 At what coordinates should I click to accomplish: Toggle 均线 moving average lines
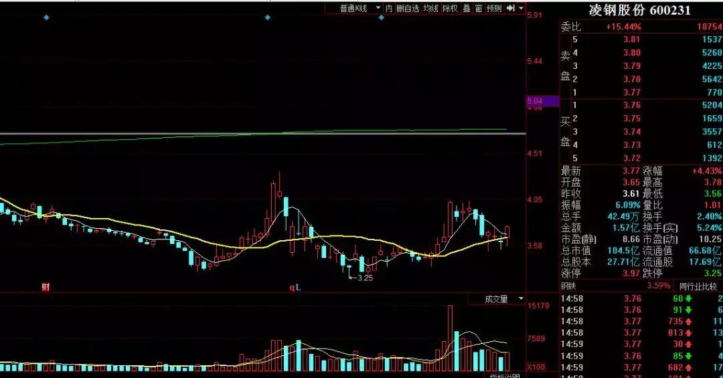[430, 8]
